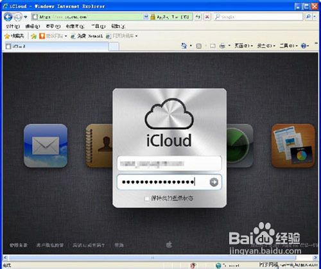Open the recent pages dropdown beside Forward

click(26, 17)
